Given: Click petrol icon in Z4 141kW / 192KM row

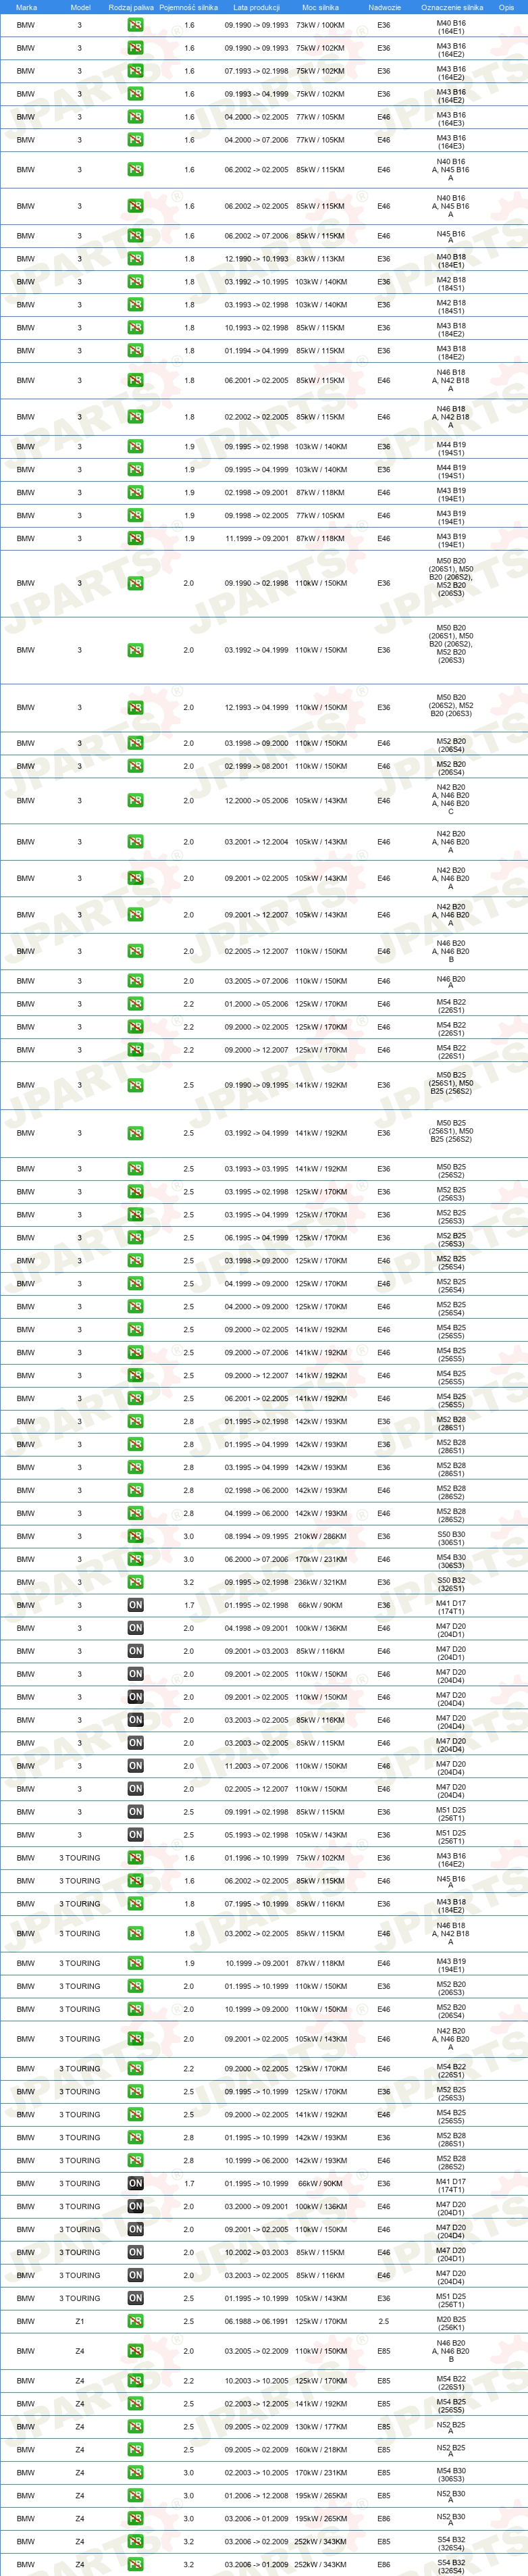Looking at the screenshot, I should coord(135,2404).
